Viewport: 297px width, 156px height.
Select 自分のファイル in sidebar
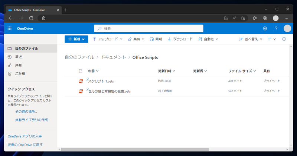[31, 49]
